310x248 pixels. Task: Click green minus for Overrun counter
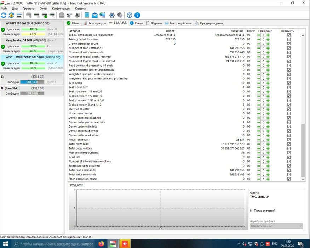[x=259, y=109]
